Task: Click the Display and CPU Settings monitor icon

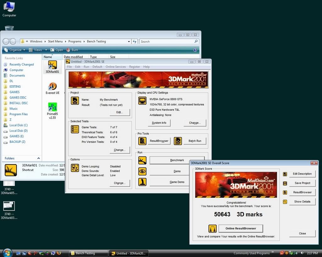Action: click(x=142, y=101)
